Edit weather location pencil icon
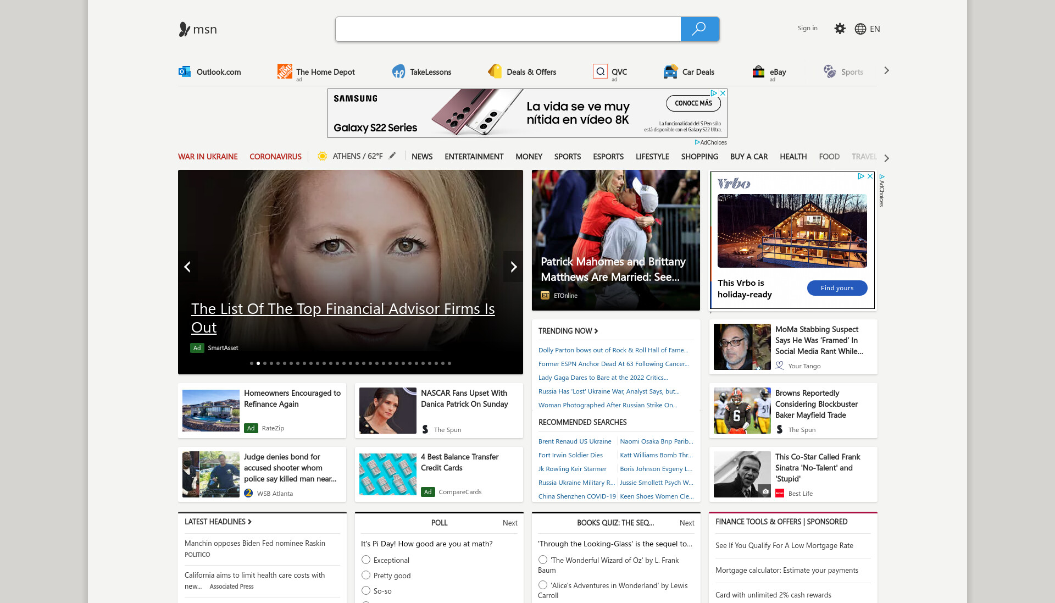This screenshot has width=1055, height=603. (x=392, y=156)
